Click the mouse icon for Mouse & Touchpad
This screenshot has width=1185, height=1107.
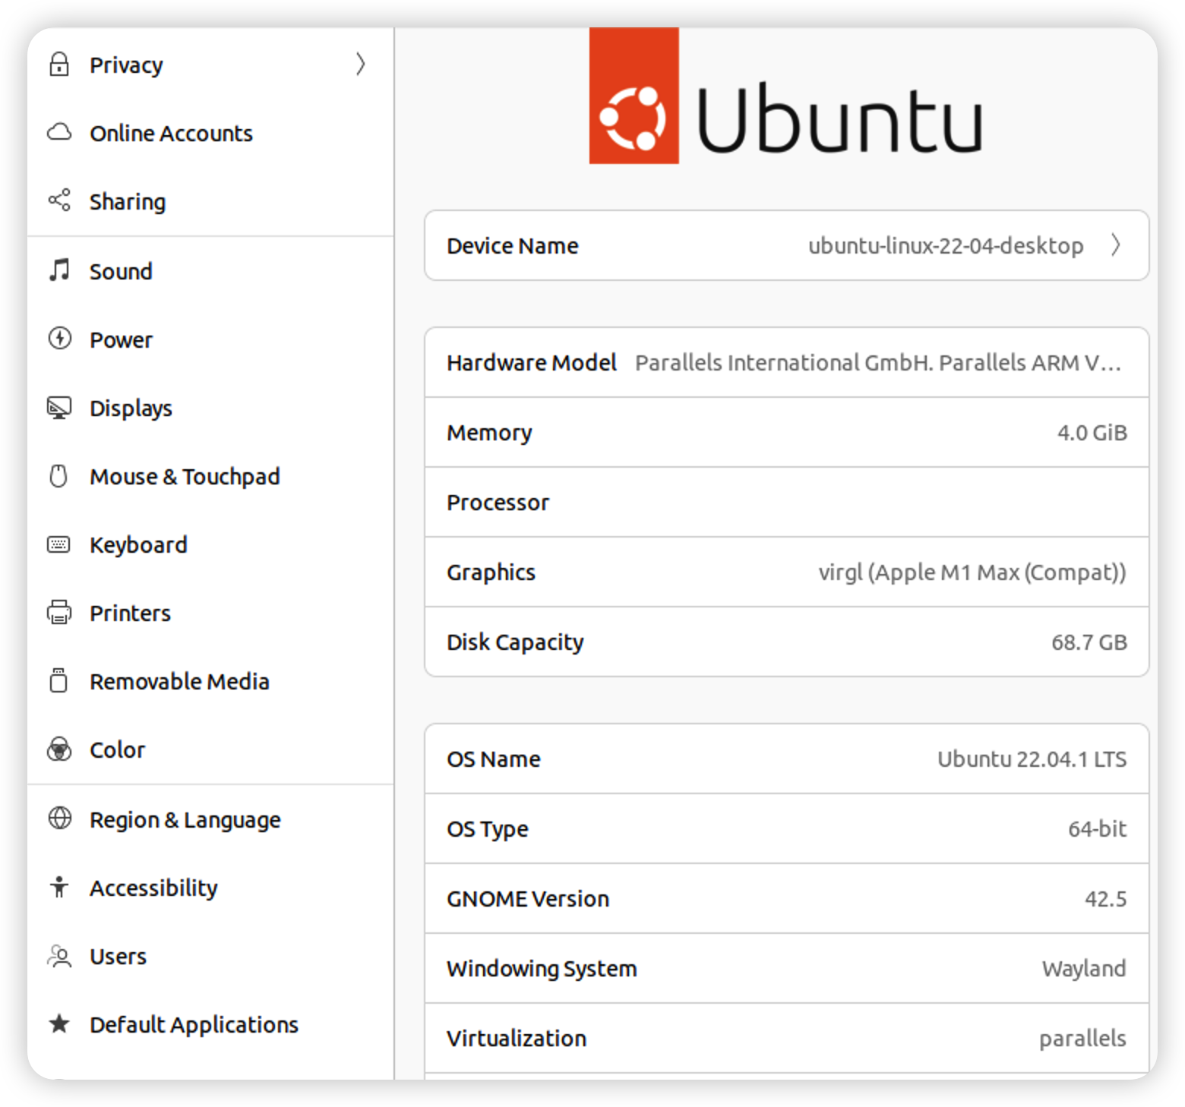click(x=59, y=476)
